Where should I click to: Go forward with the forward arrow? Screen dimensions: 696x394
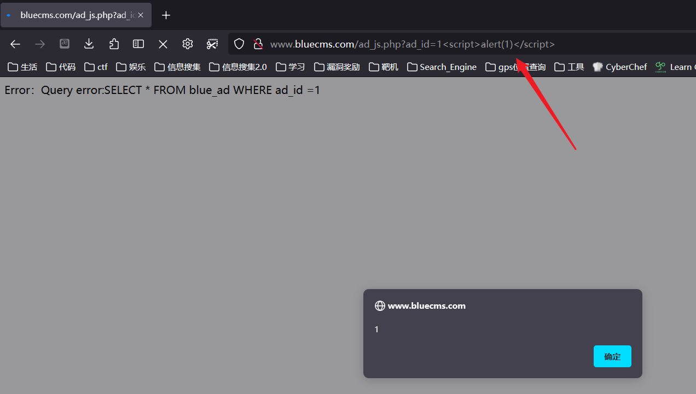40,44
